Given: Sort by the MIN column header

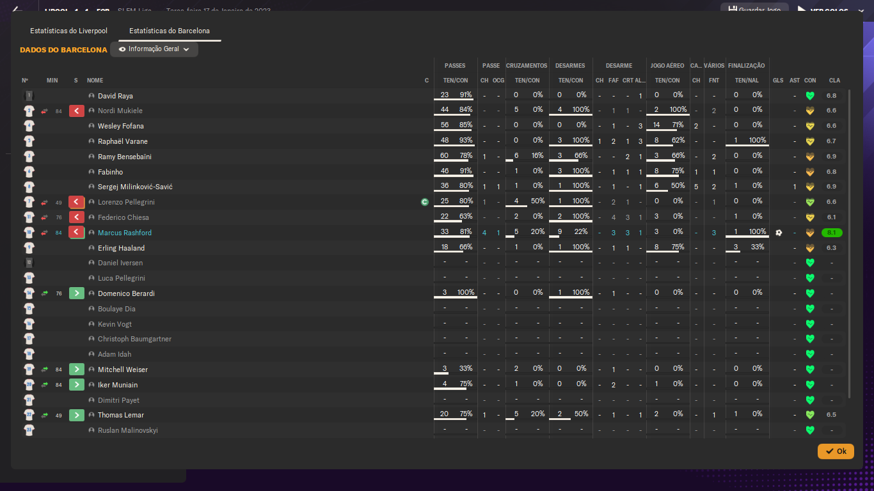Looking at the screenshot, I should 52,81.
